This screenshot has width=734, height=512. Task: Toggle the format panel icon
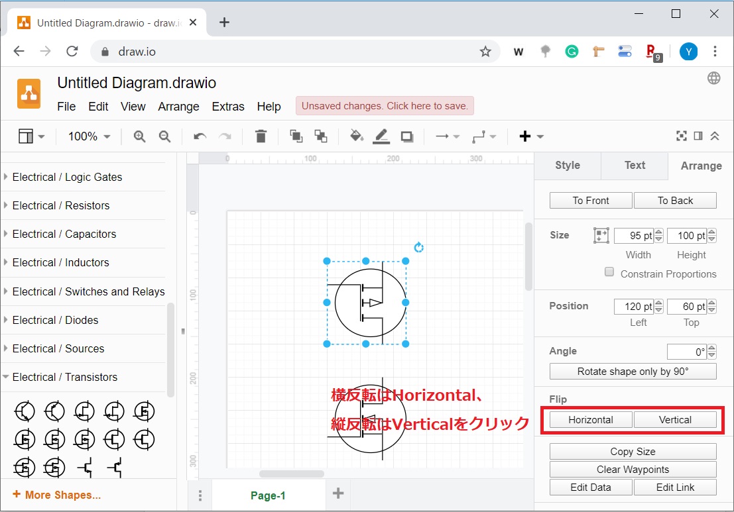698,136
